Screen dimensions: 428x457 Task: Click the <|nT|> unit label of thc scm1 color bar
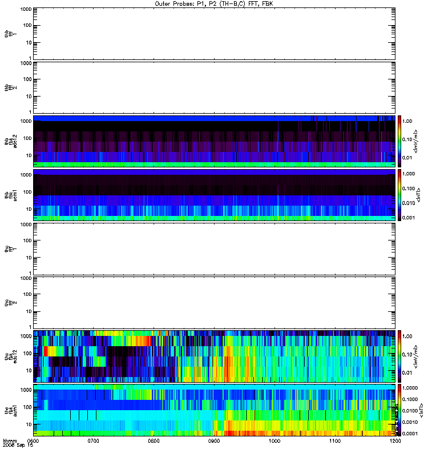click(x=421, y=410)
